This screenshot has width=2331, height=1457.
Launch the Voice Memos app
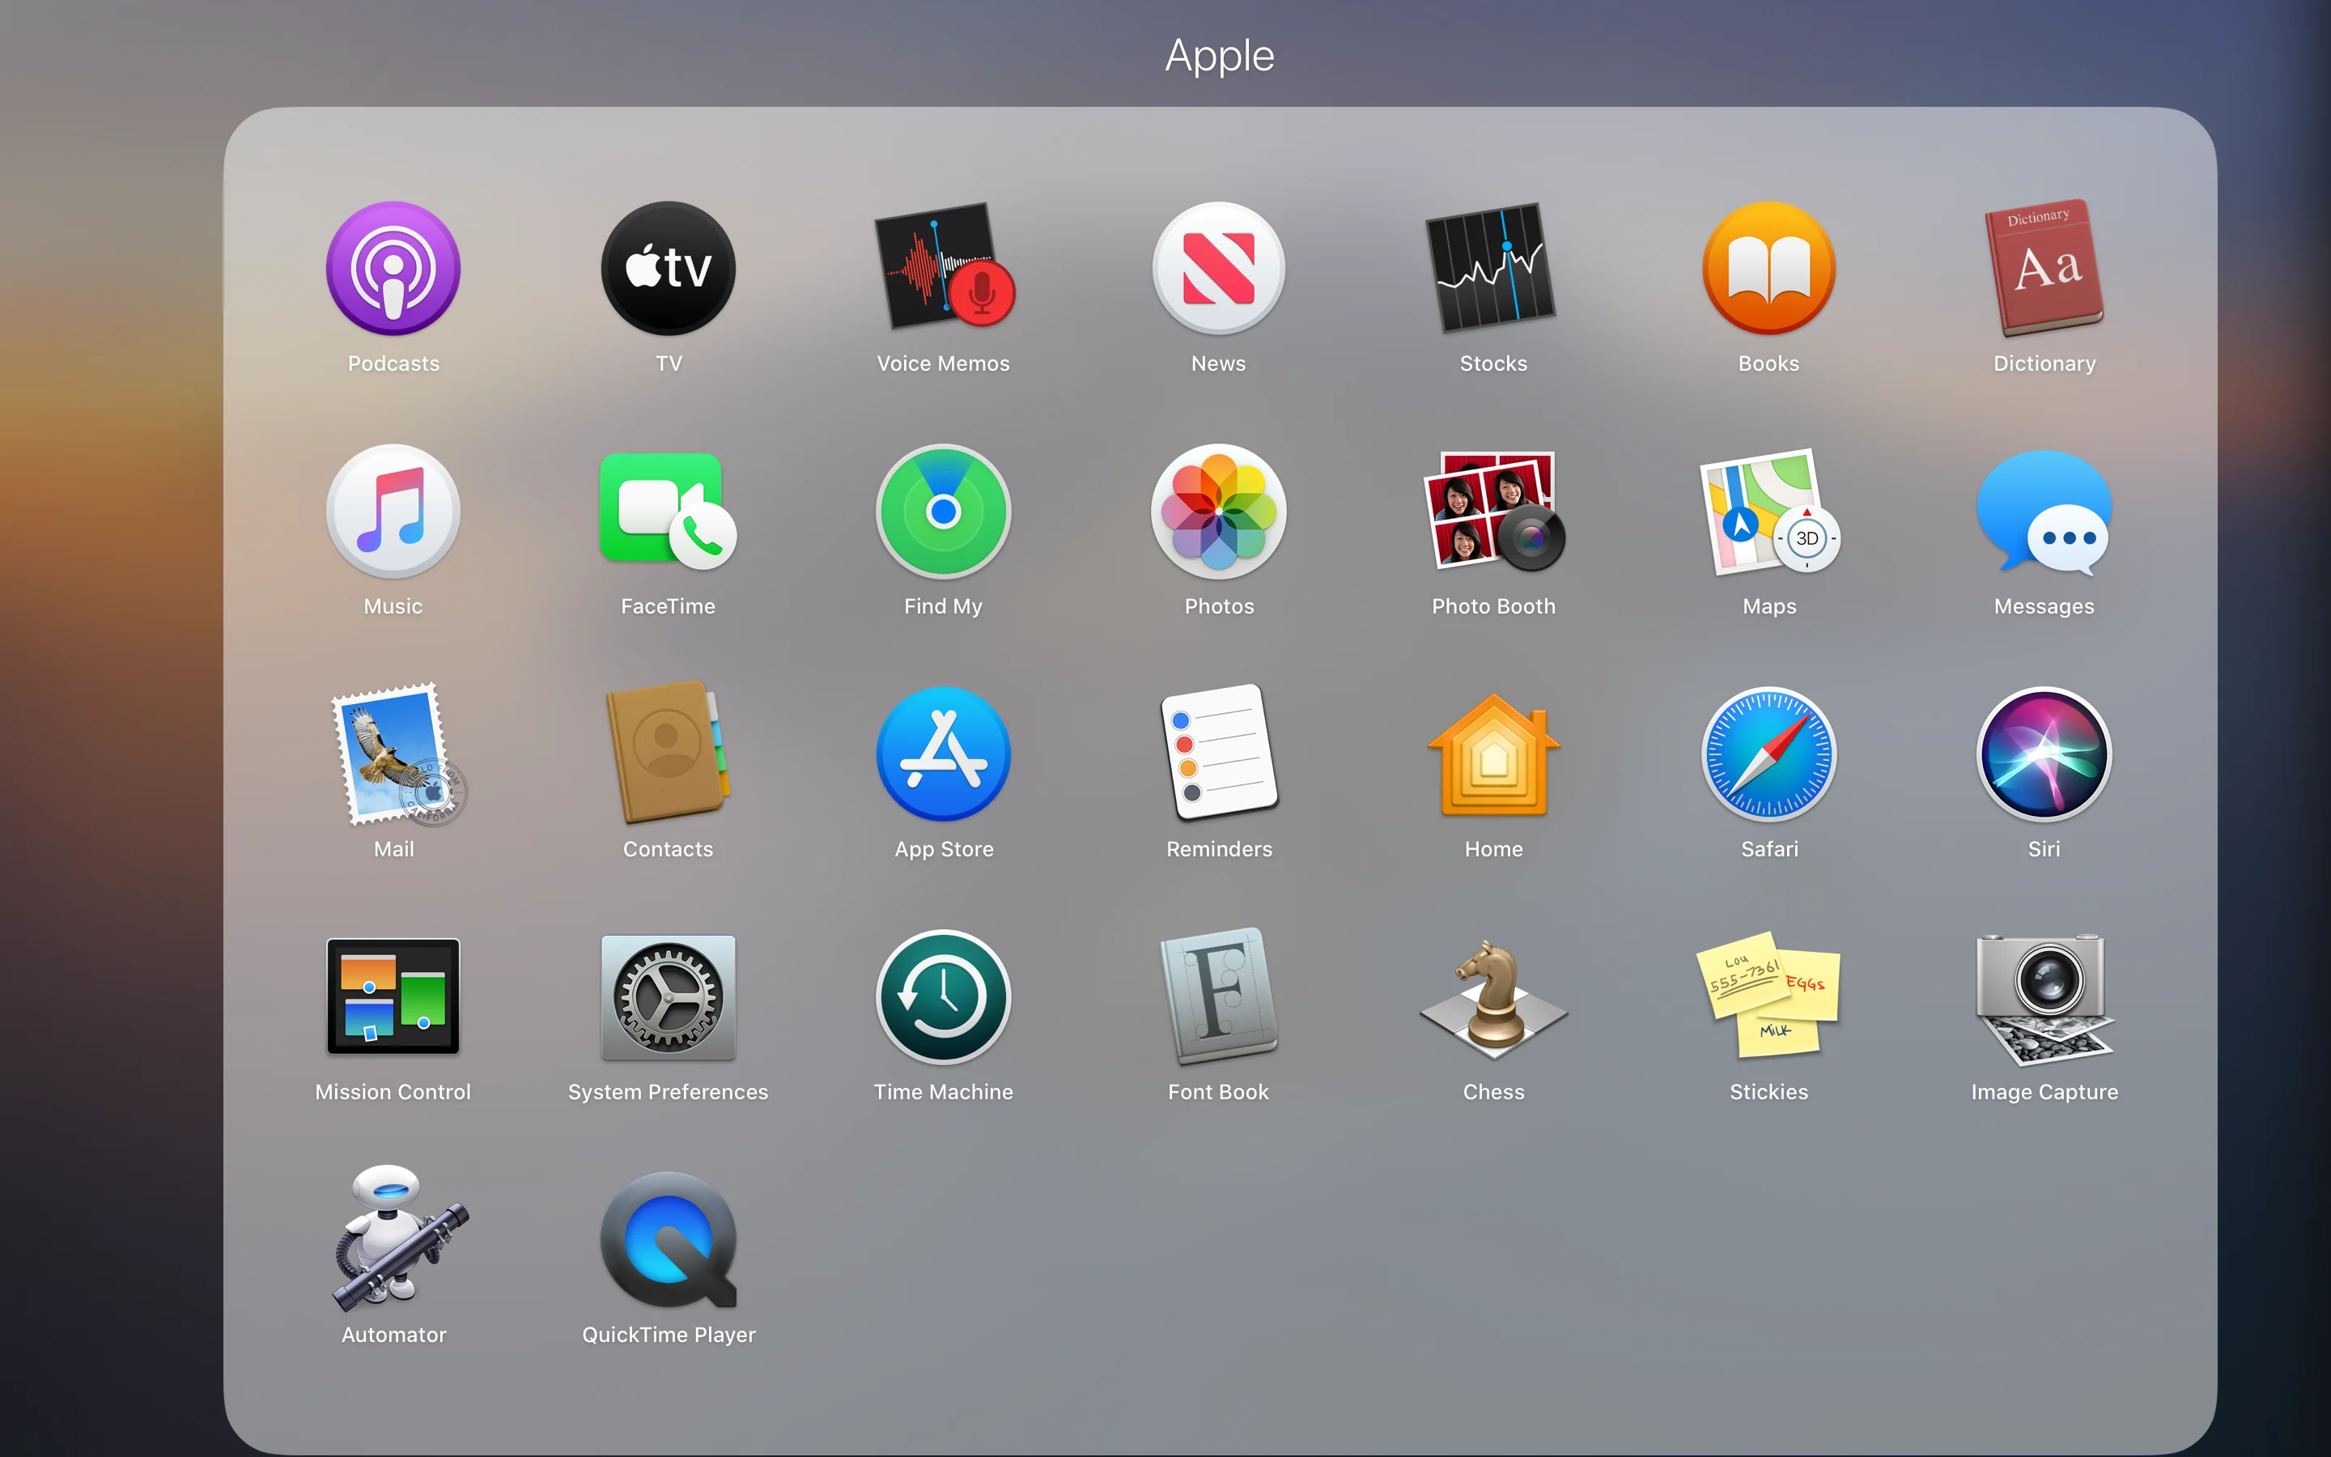(943, 269)
